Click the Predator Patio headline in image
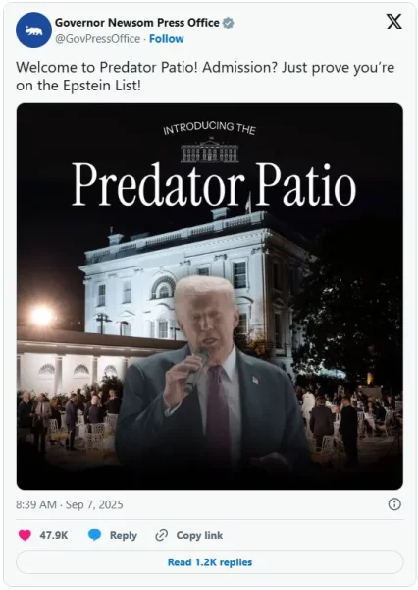This screenshot has height=590, width=418. [x=214, y=185]
